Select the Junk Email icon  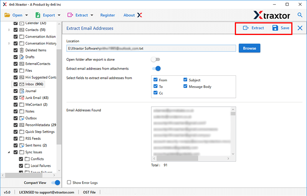click(22, 98)
